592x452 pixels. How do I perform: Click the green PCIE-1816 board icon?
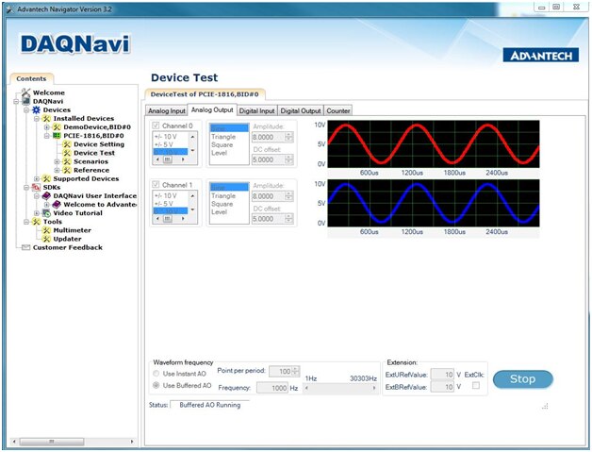[x=57, y=135]
